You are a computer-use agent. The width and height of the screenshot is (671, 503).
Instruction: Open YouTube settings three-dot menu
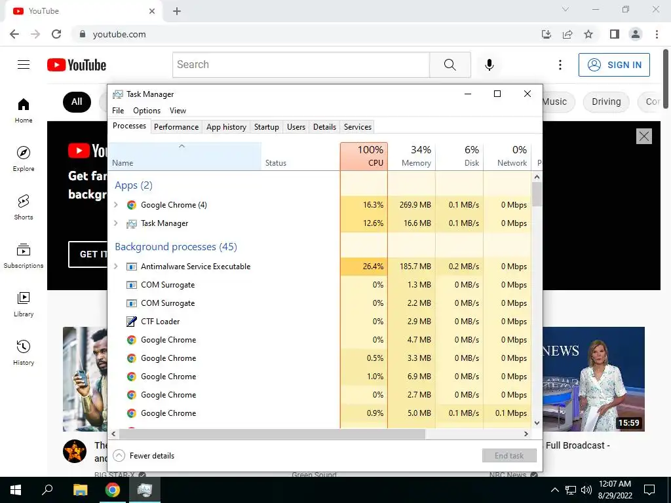[x=560, y=65]
